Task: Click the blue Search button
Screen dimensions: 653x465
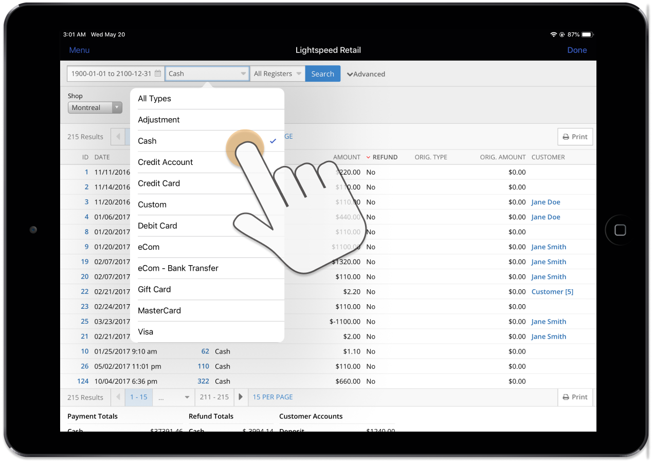Action: (x=322, y=73)
